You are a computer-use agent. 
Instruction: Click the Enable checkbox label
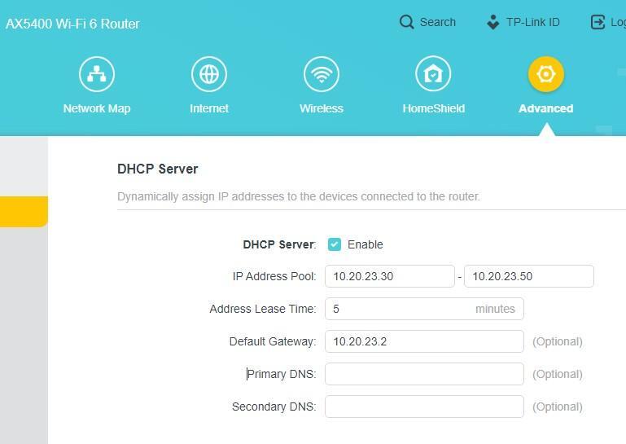[x=366, y=244]
